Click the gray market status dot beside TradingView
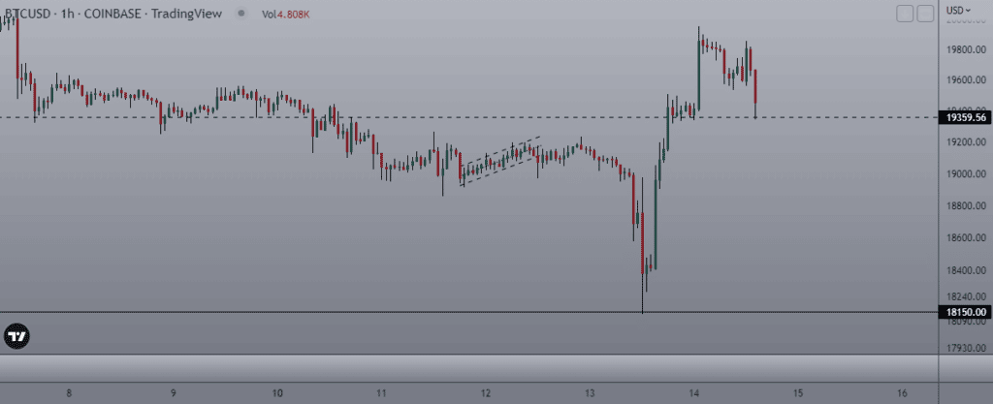The width and height of the screenshot is (993, 404). click(241, 14)
